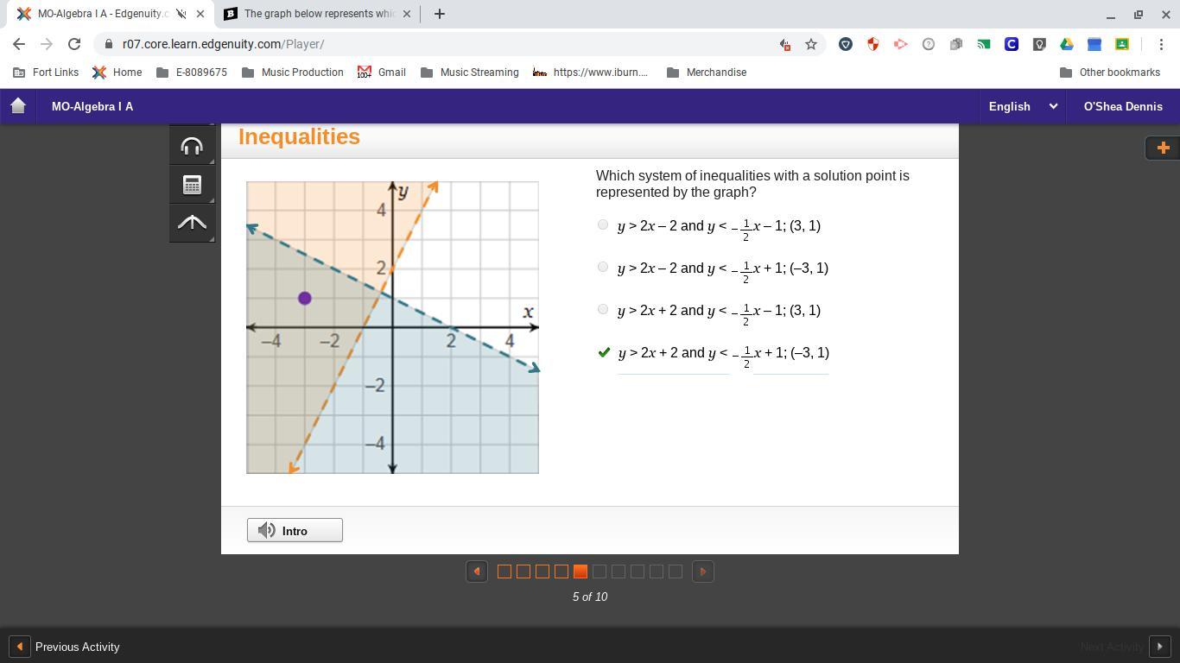Jump to question 1 square
The width and height of the screenshot is (1180, 663).
click(504, 571)
